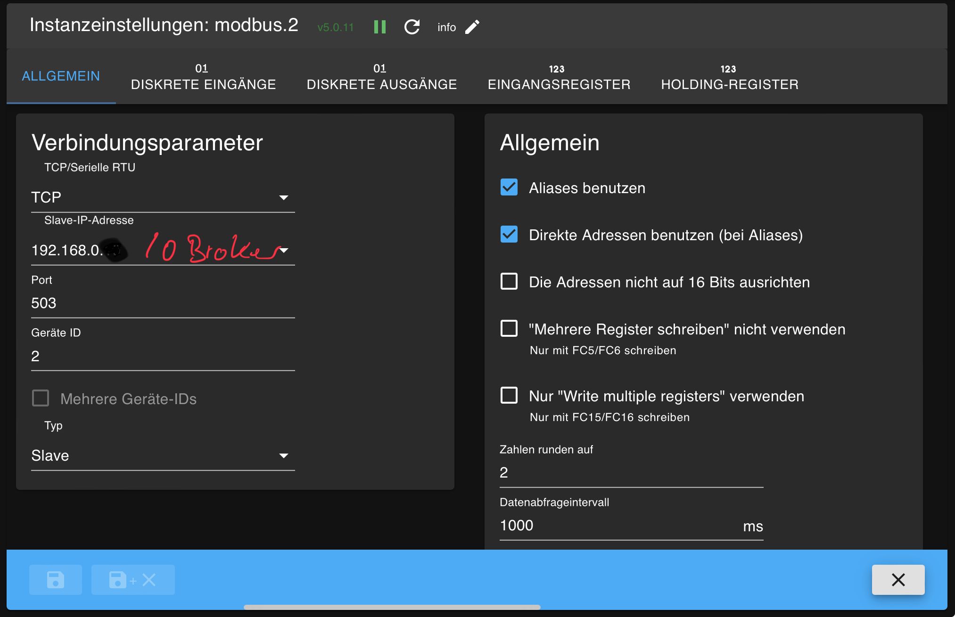Screen dimensions: 955x617
Task: Open the Slave-IP-Adresse dropdown arrow
Action: click(284, 251)
